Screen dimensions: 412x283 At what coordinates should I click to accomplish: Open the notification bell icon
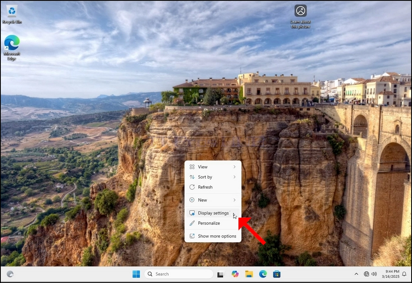pos(405,274)
